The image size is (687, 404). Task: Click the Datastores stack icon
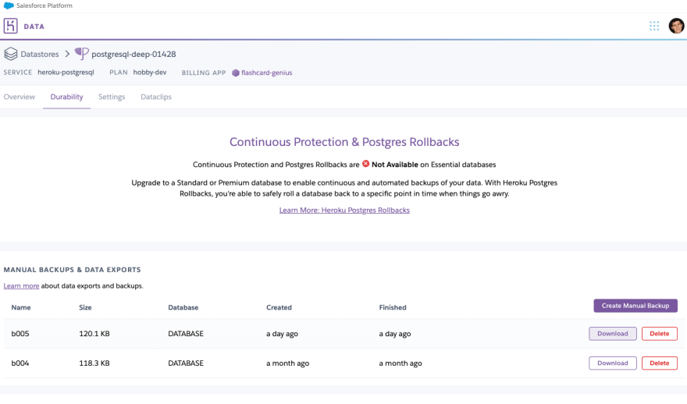click(x=10, y=54)
